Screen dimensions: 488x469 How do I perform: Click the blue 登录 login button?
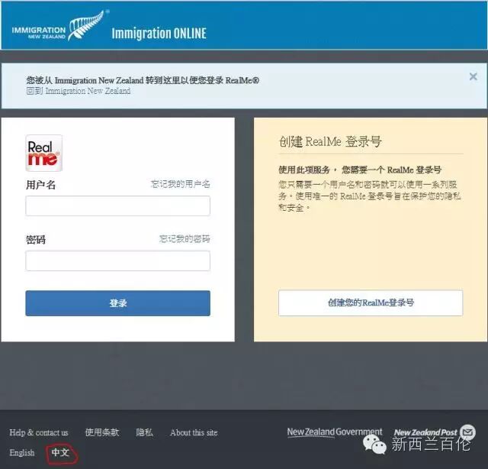pos(117,303)
